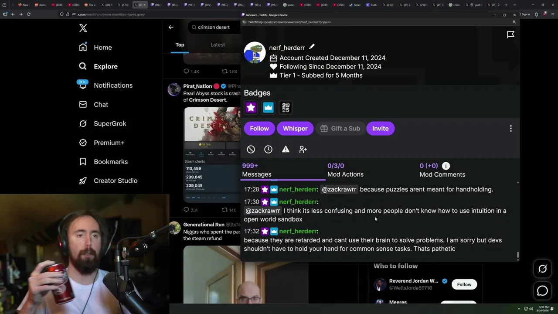Open Chat in X sidebar

[x=101, y=105]
